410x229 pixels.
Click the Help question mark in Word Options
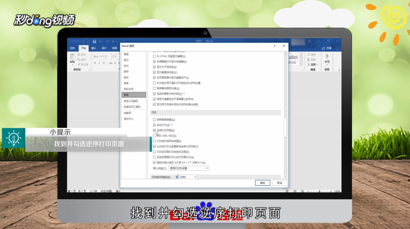275,46
